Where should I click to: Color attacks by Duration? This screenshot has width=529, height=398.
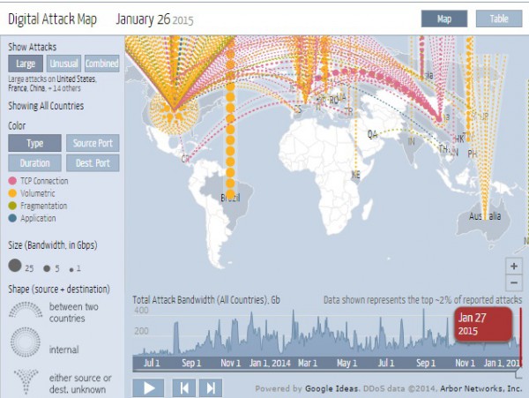click(34, 163)
